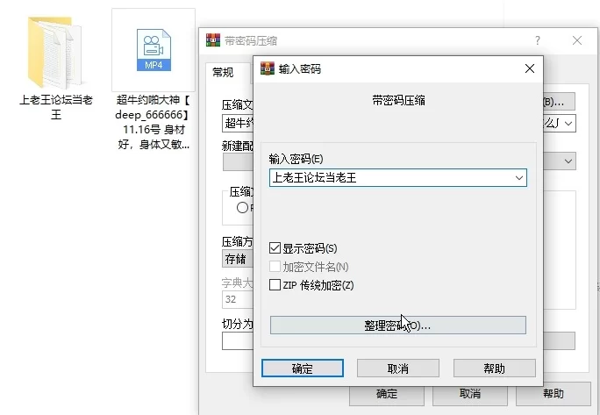This screenshot has width=600, height=415.
Task: Click the help question mark in 带密码压缩 window
Action: point(538,40)
